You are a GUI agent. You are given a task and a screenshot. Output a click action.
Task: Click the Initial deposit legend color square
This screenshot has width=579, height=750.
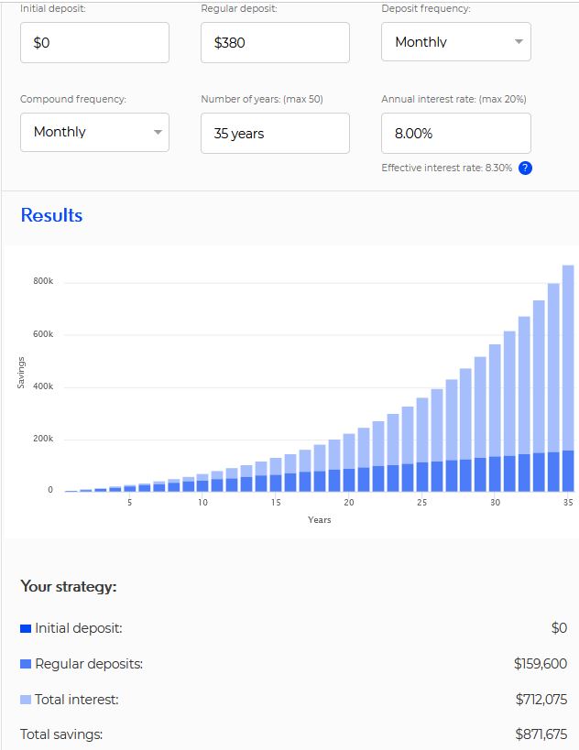[x=26, y=628]
